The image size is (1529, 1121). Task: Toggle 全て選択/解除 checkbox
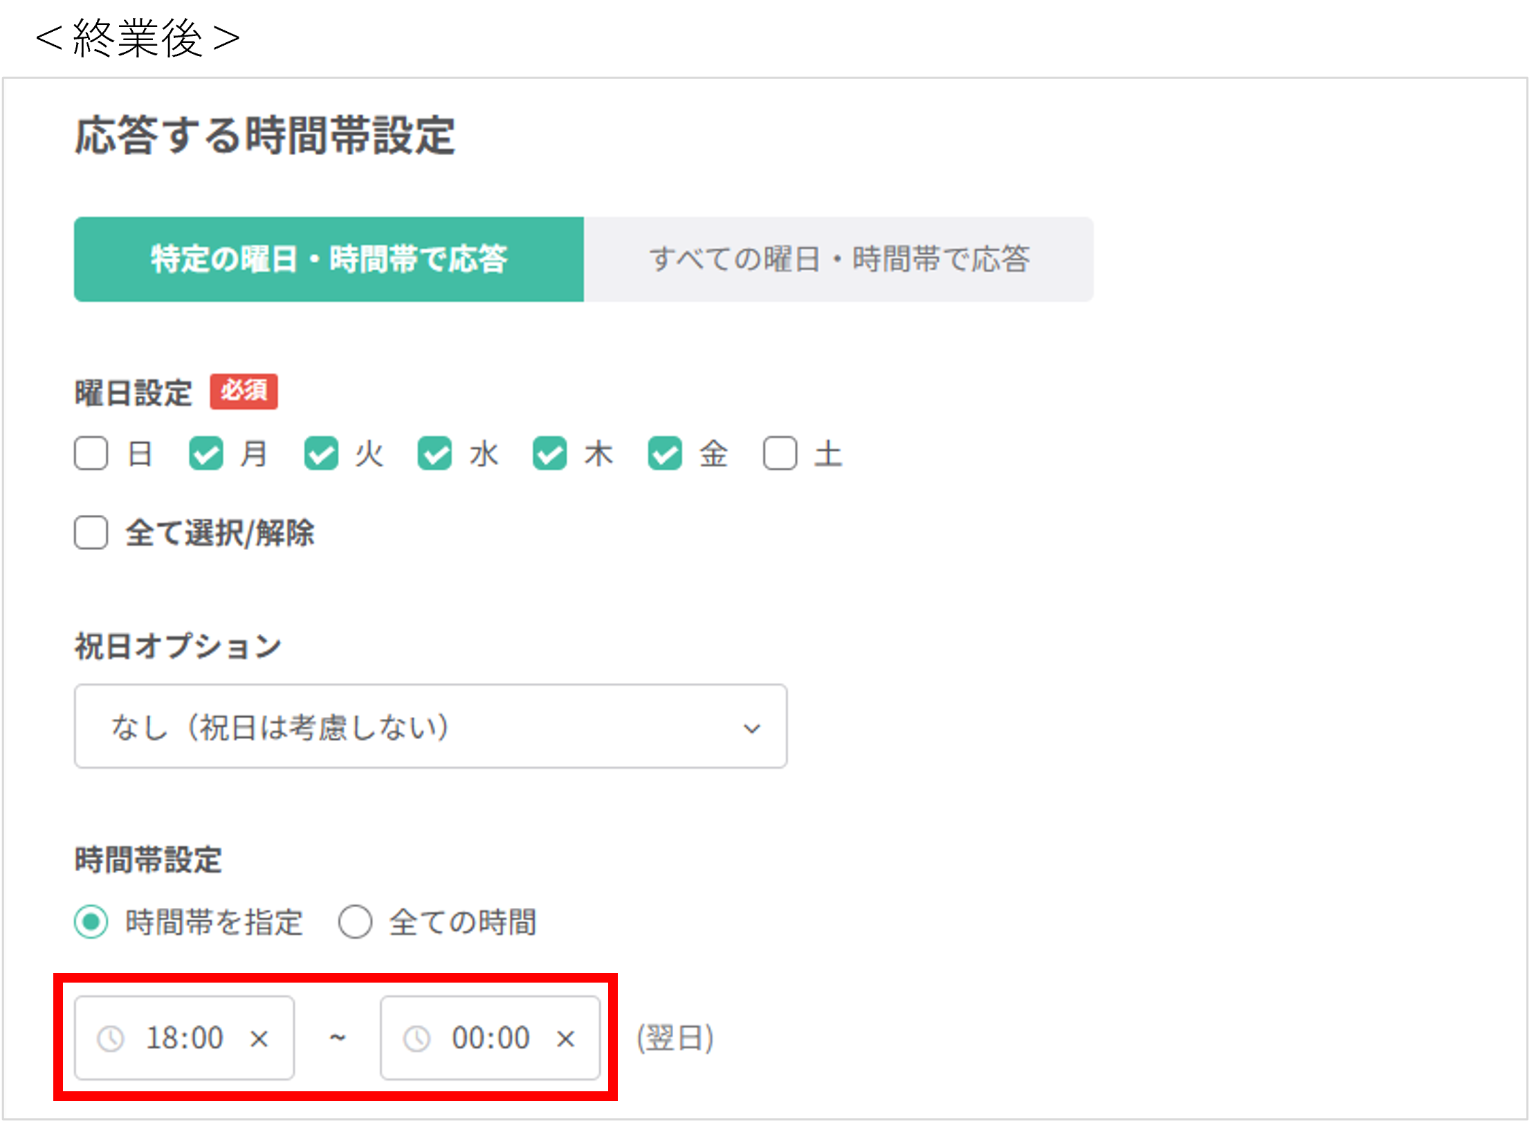[91, 533]
